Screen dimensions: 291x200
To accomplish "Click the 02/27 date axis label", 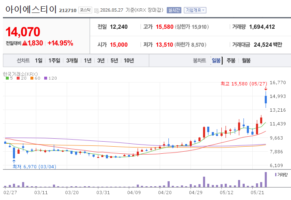I will tap(10, 192).
